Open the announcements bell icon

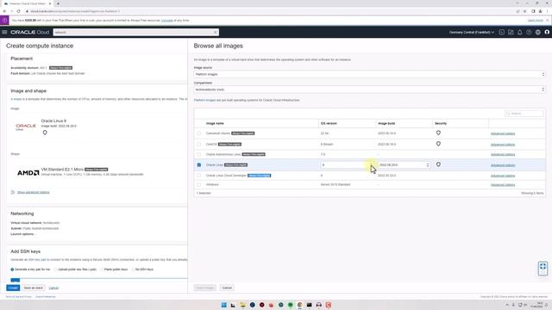pos(519,32)
